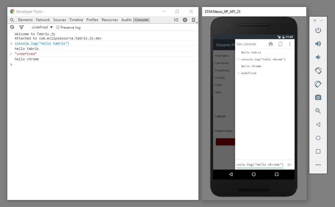The height and width of the screenshot is (207, 335).
Task: Tap the phone's recent apps square
Action: coord(277,174)
